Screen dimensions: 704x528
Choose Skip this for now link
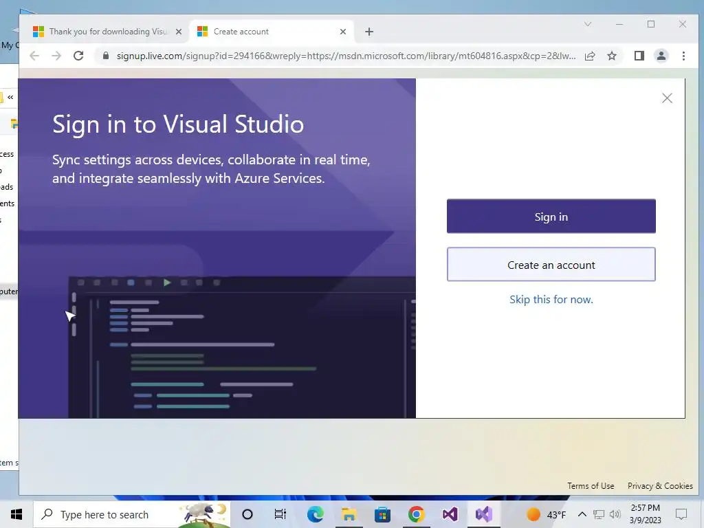551,300
